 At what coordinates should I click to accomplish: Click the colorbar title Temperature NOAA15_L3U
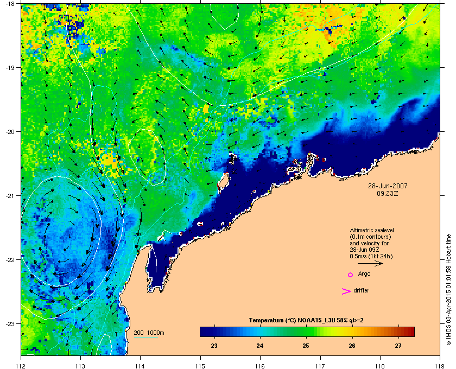tap(306, 321)
